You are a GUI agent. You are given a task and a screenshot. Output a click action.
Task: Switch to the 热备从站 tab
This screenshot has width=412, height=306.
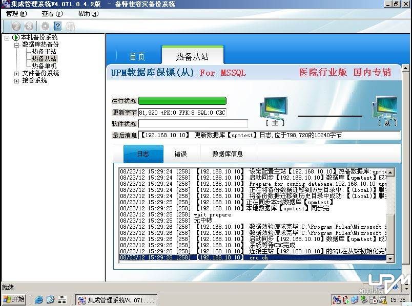192,56
